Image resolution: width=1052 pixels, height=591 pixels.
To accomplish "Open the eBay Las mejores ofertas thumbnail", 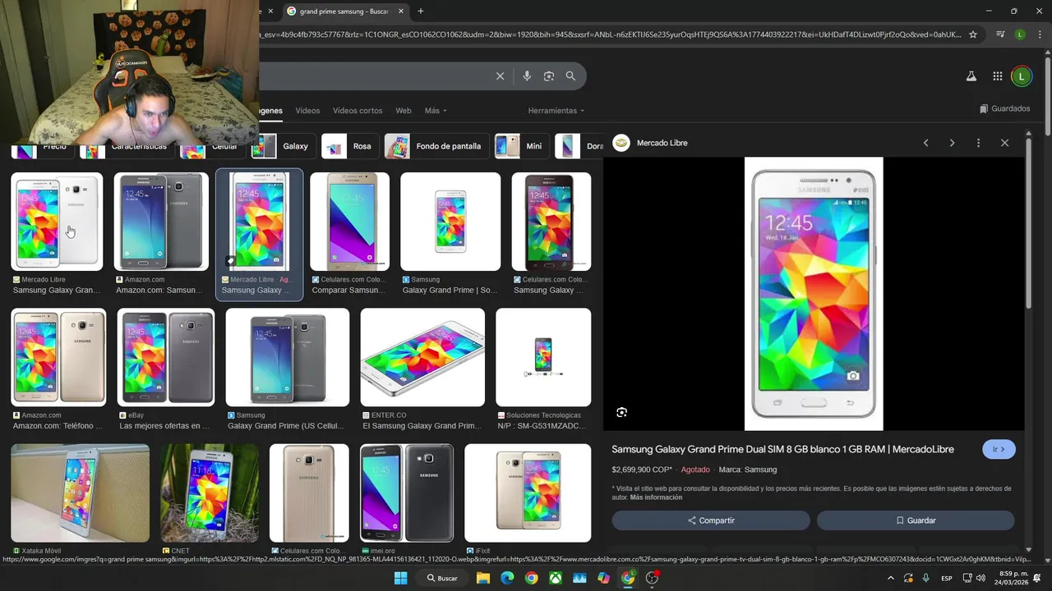I will [166, 357].
